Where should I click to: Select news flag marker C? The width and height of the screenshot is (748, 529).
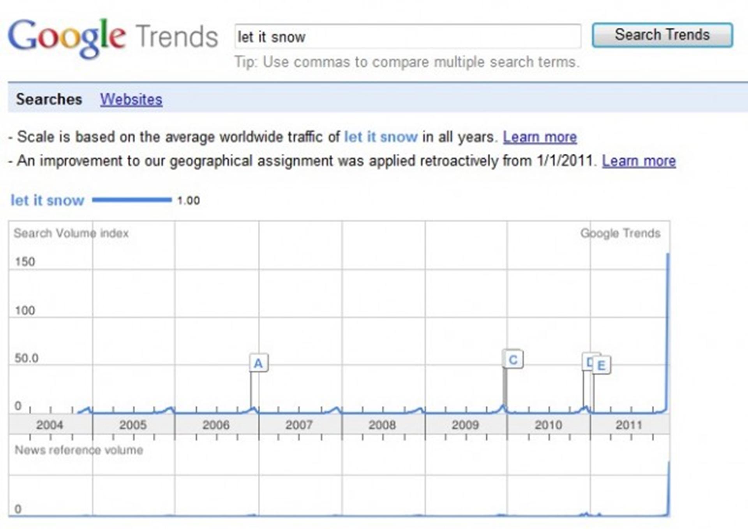(513, 359)
